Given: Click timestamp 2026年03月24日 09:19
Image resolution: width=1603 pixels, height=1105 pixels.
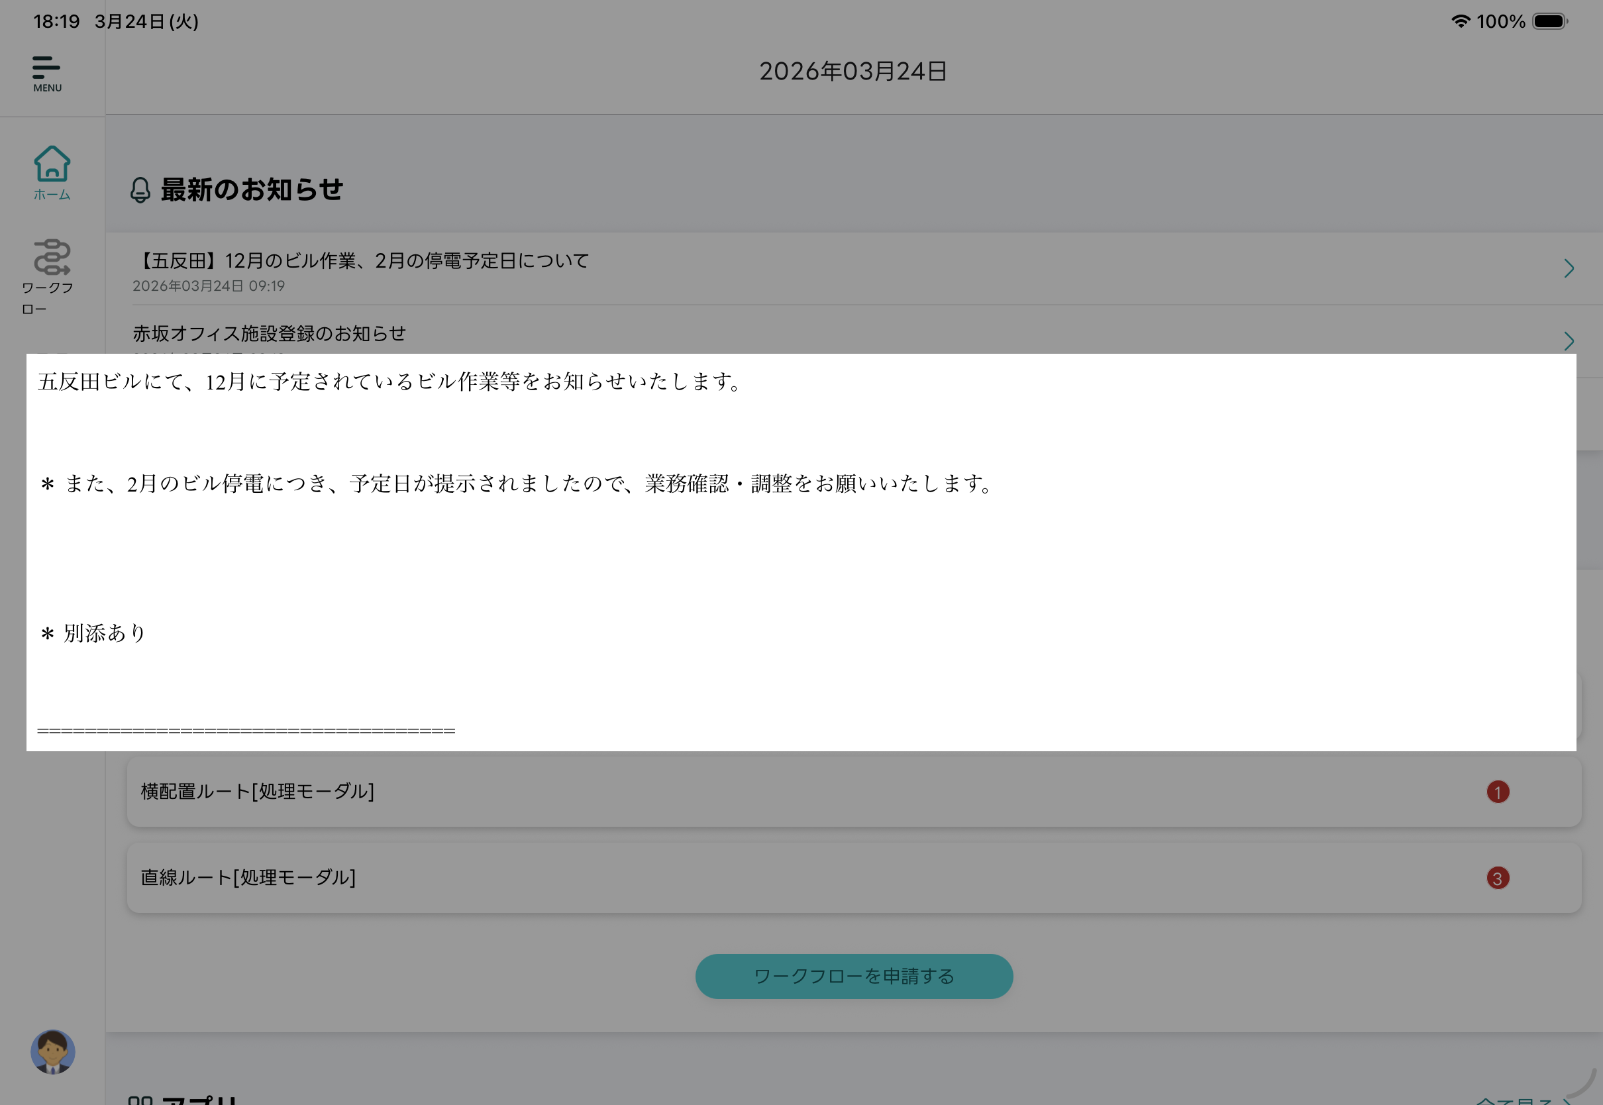Looking at the screenshot, I should click(x=209, y=286).
